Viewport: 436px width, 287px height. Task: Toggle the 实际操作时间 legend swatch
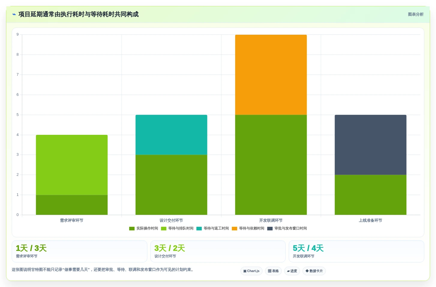[132, 229]
